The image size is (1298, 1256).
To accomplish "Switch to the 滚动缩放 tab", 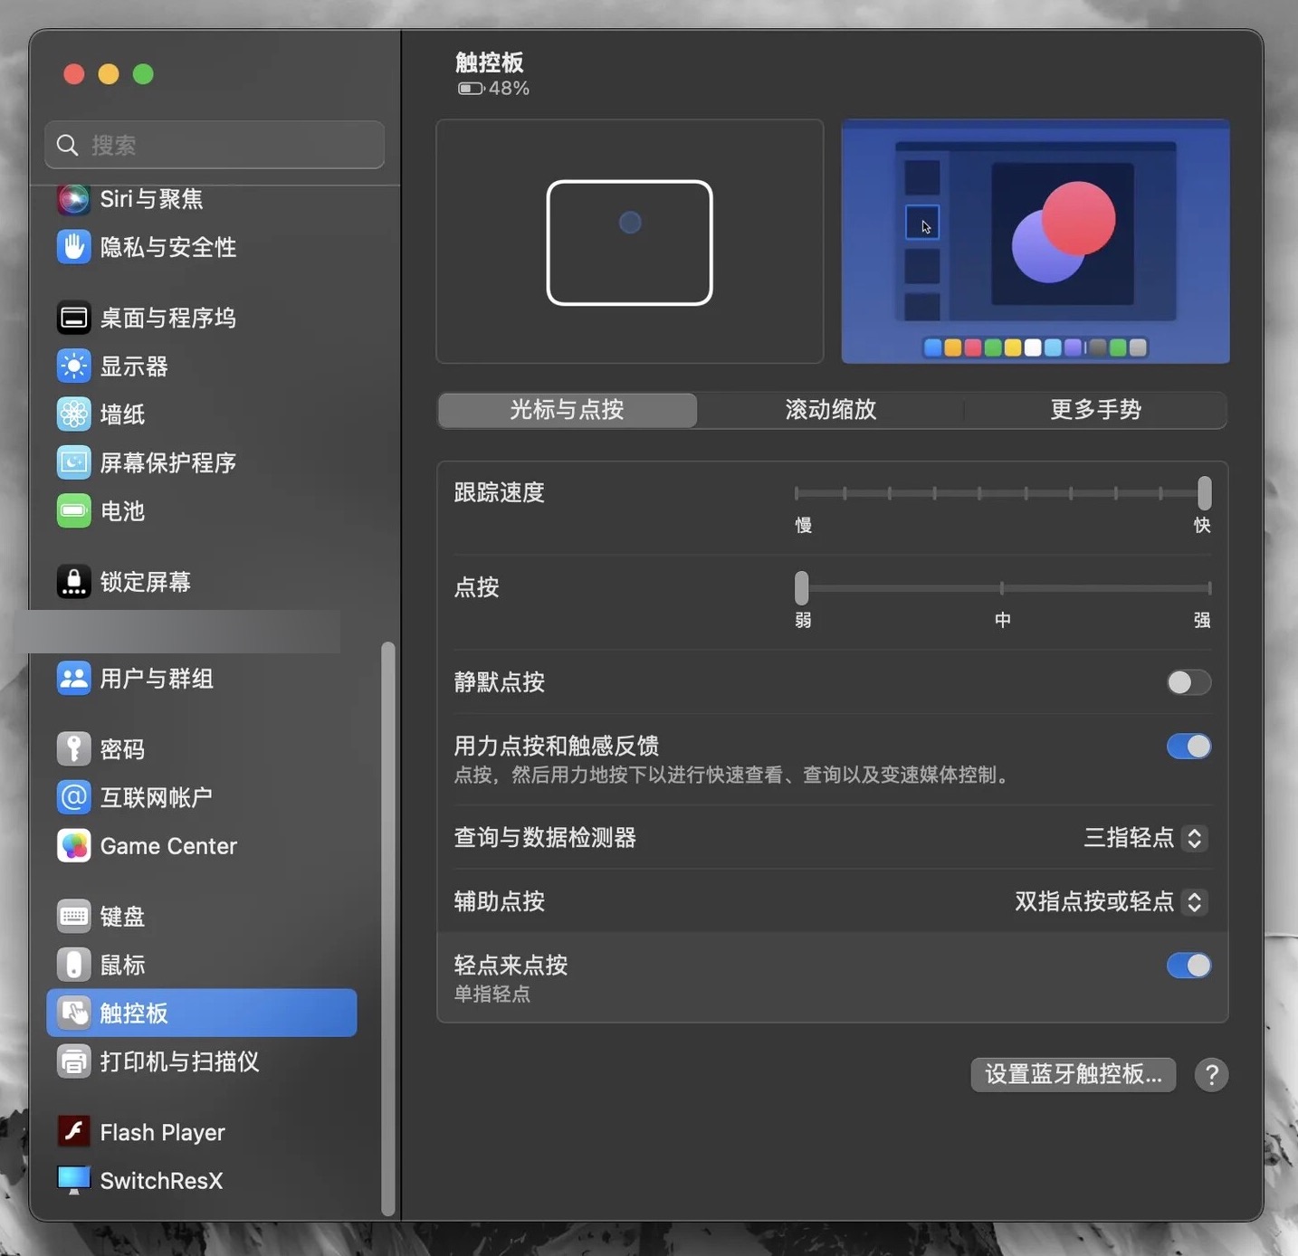I will pyautogui.click(x=829, y=410).
